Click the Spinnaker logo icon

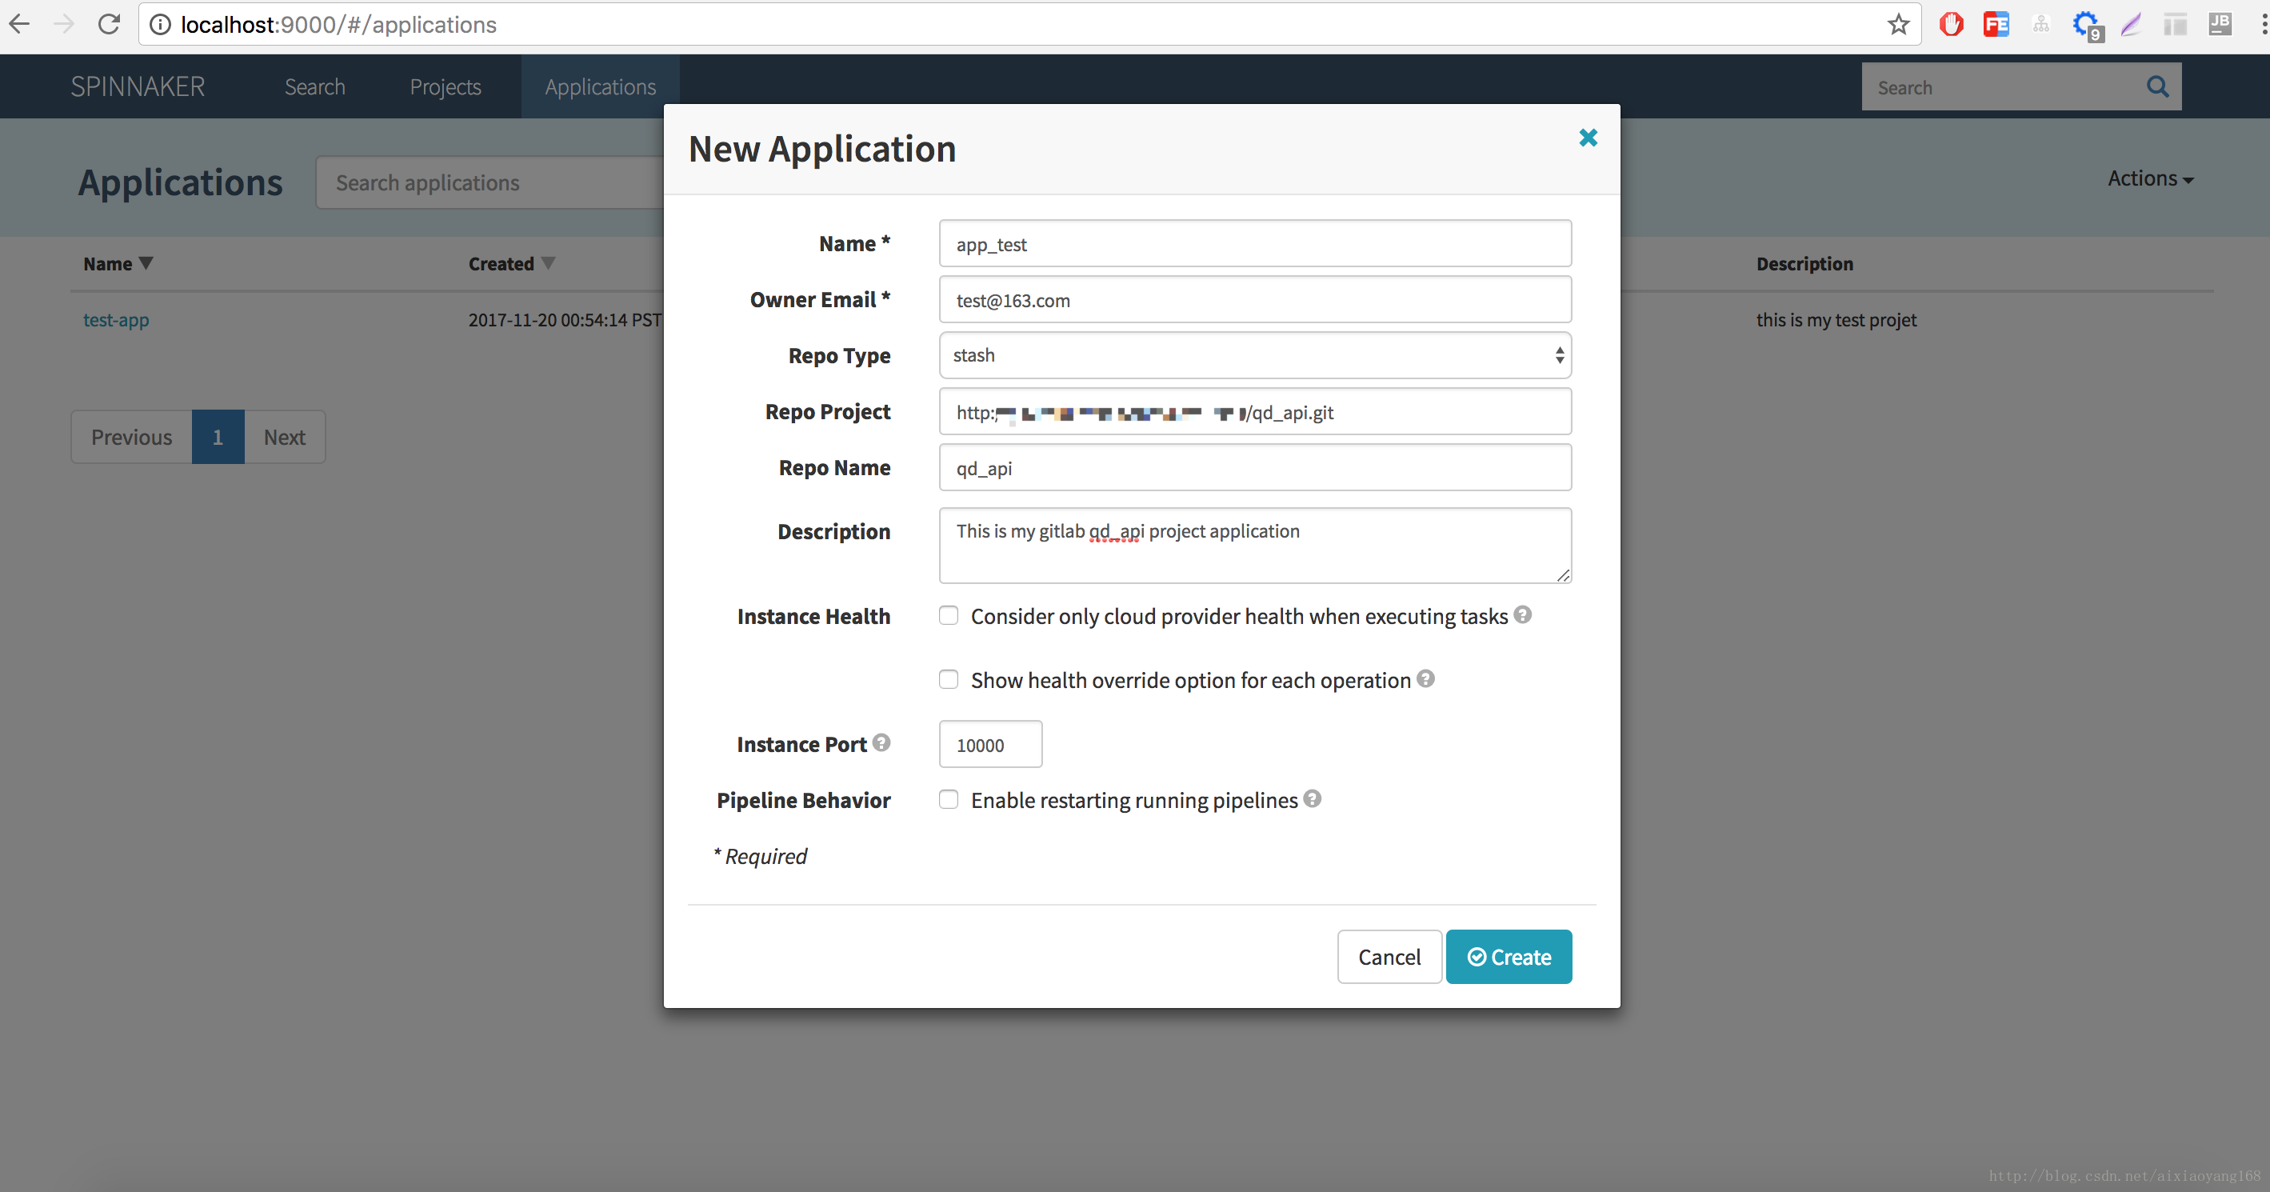tap(138, 86)
